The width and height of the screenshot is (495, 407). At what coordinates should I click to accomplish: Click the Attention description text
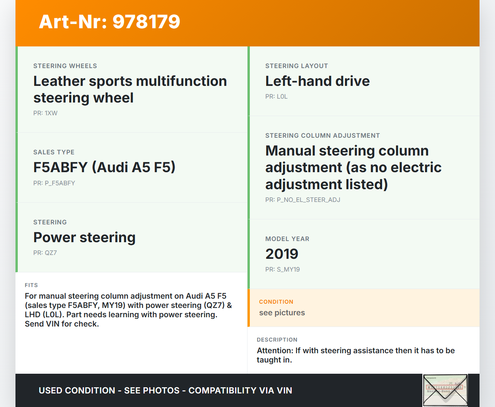[355, 355]
